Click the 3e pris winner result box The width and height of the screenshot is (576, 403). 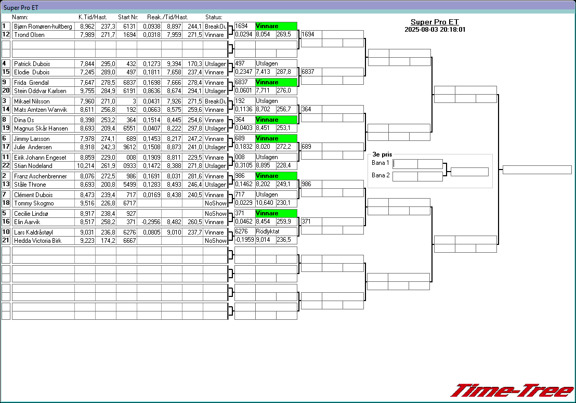pyautogui.click(x=469, y=172)
